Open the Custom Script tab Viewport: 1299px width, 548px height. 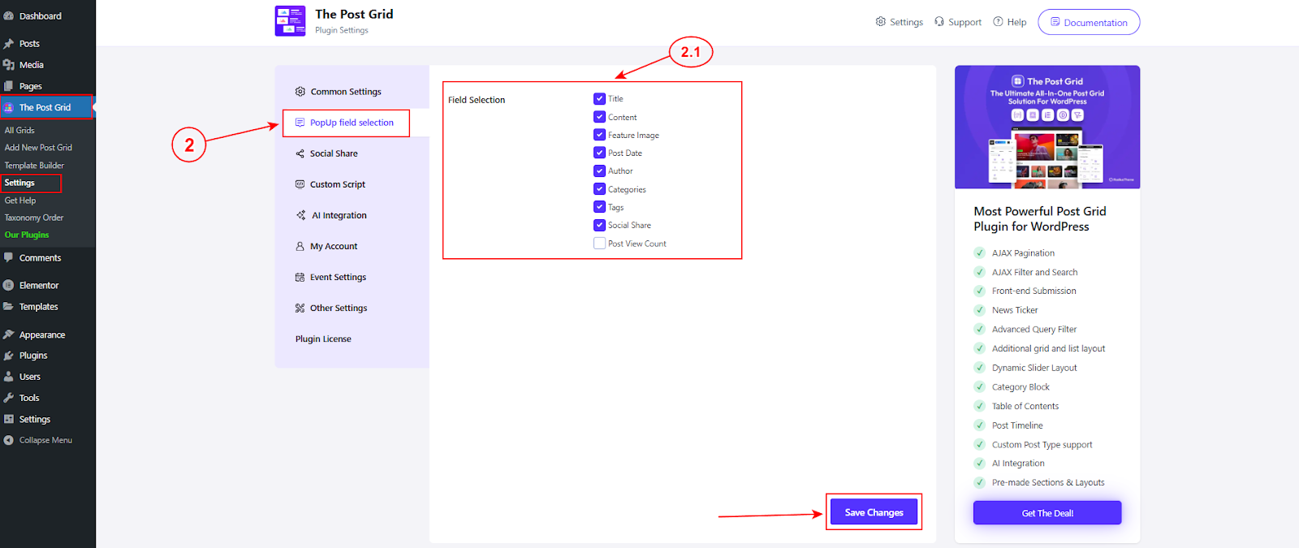tap(352, 184)
